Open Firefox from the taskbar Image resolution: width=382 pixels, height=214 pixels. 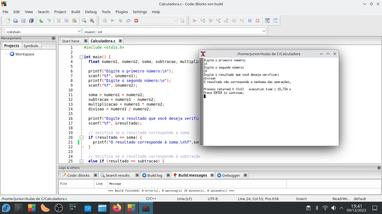(x=117, y=208)
